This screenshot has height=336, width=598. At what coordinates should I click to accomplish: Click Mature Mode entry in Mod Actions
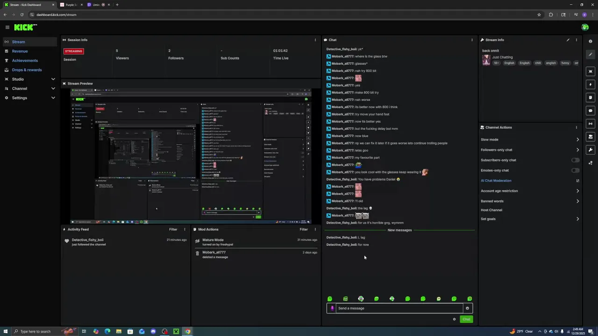point(256,242)
